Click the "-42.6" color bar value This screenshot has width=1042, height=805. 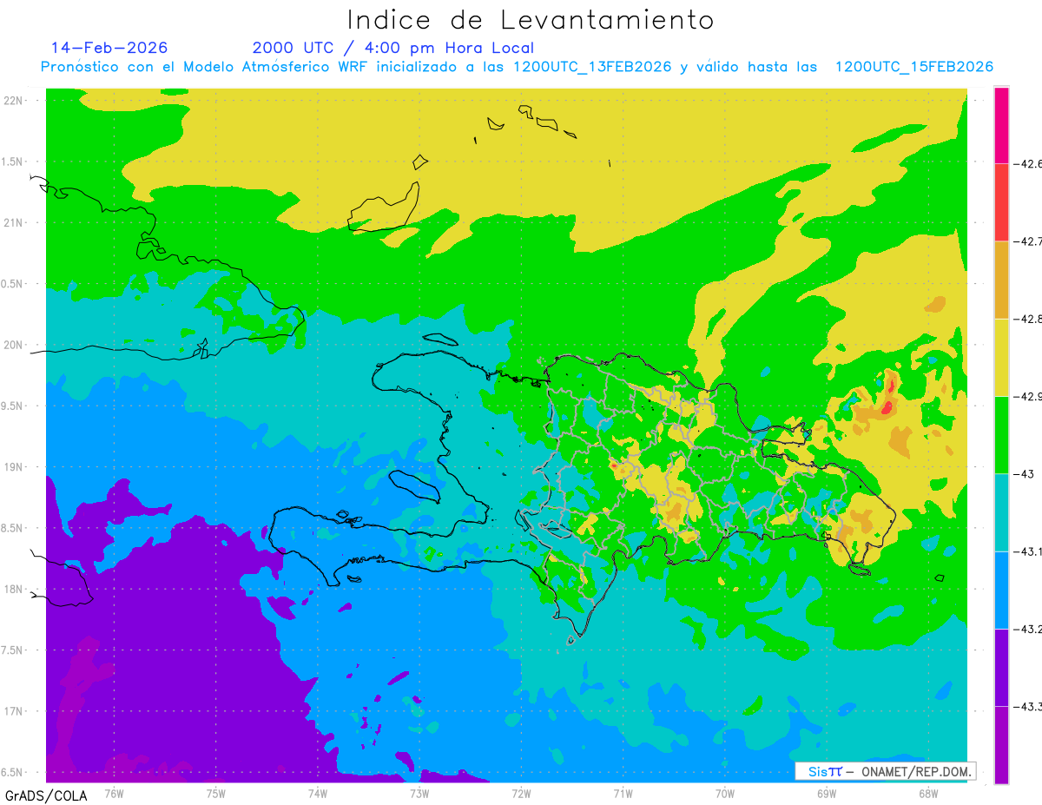coord(1027,163)
